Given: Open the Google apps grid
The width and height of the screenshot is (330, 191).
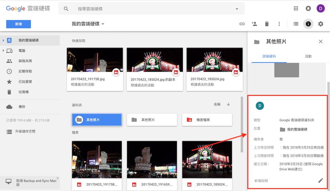Looking at the screenshot, I should (x=296, y=8).
